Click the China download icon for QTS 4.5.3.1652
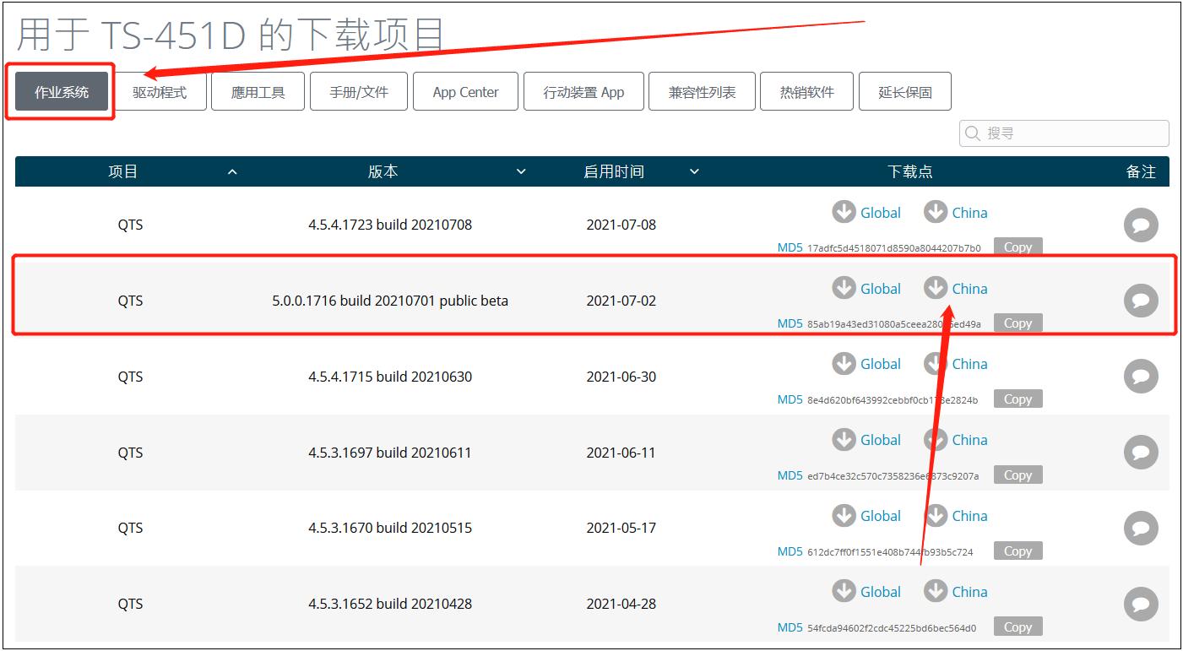The image size is (1183, 651). coord(936,591)
